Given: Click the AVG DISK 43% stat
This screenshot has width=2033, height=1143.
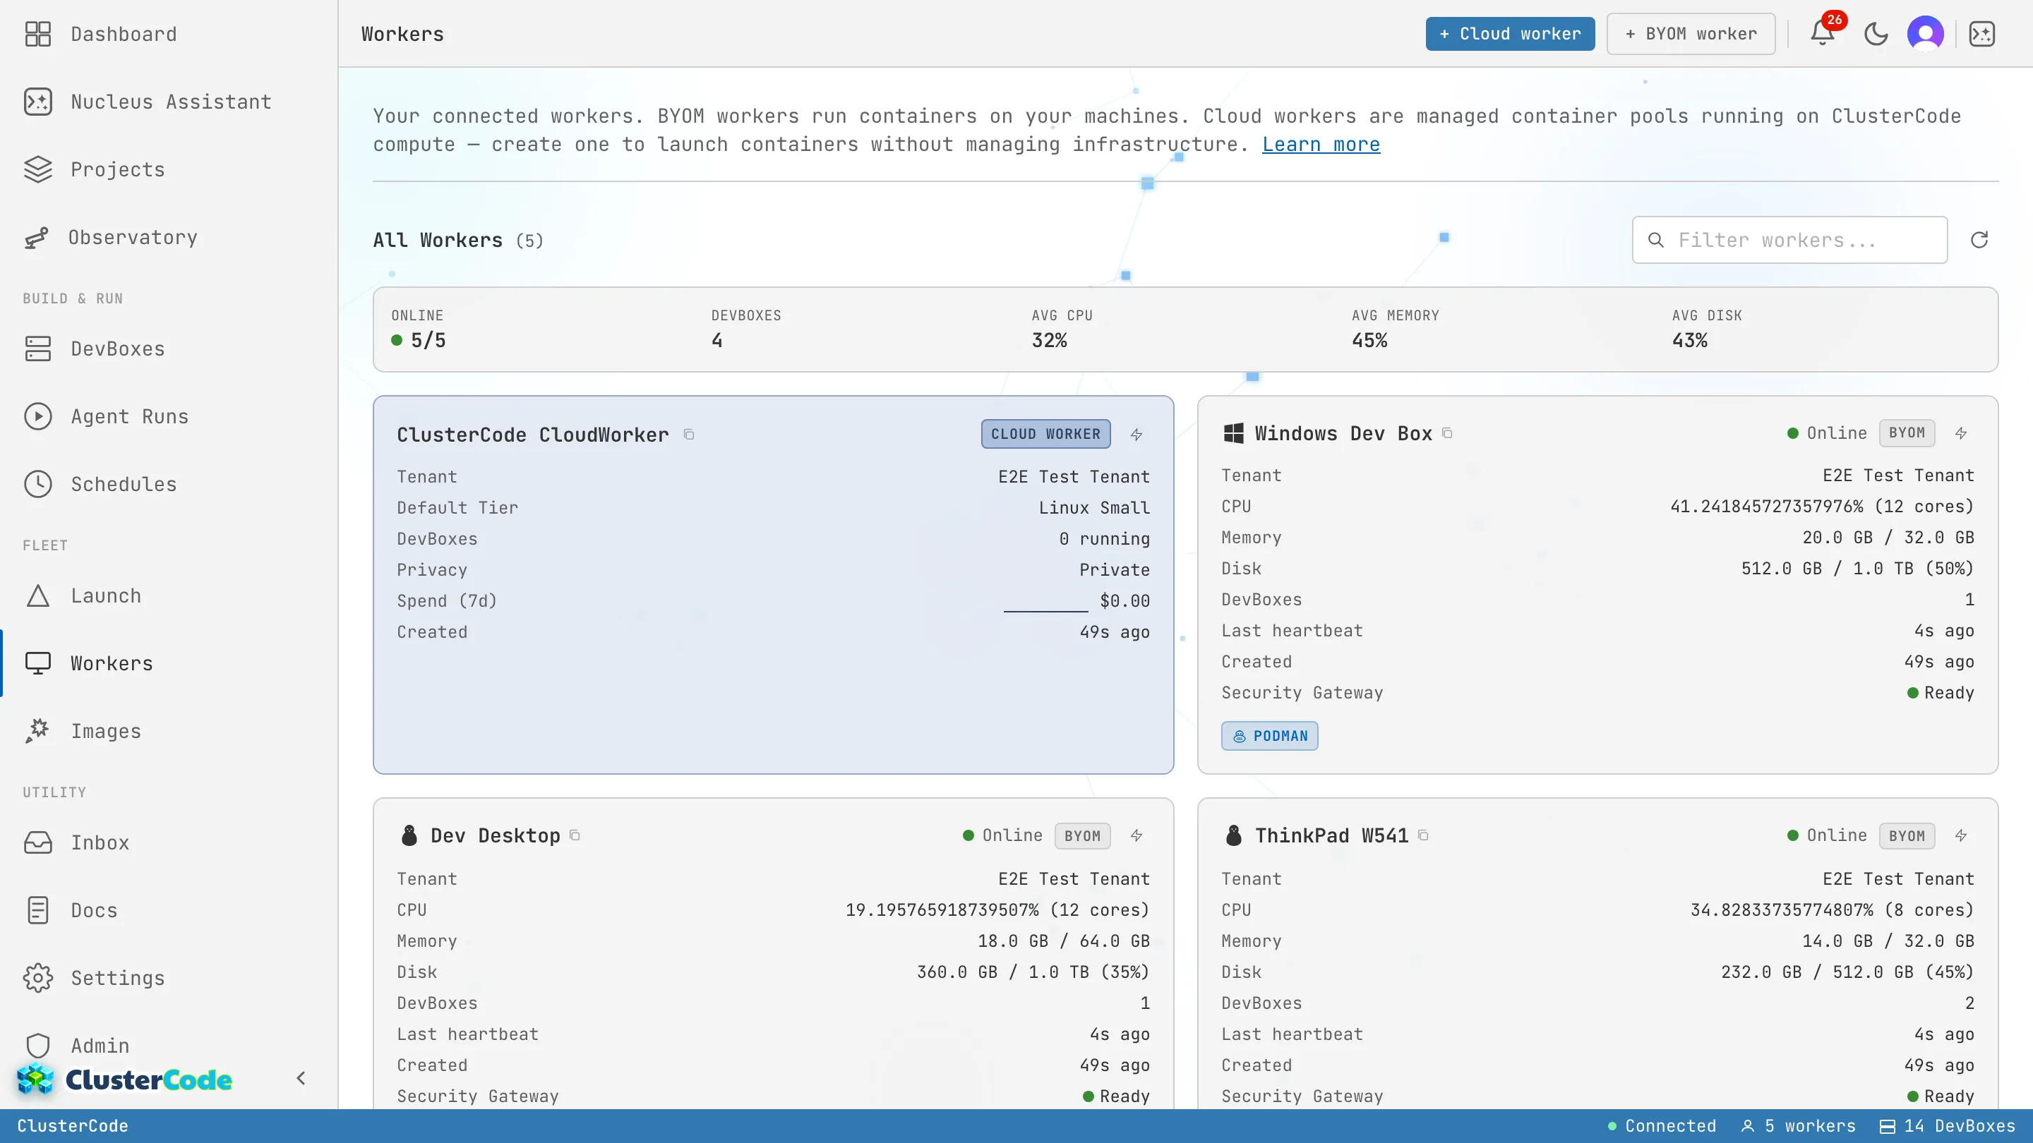Looking at the screenshot, I should [1706, 329].
